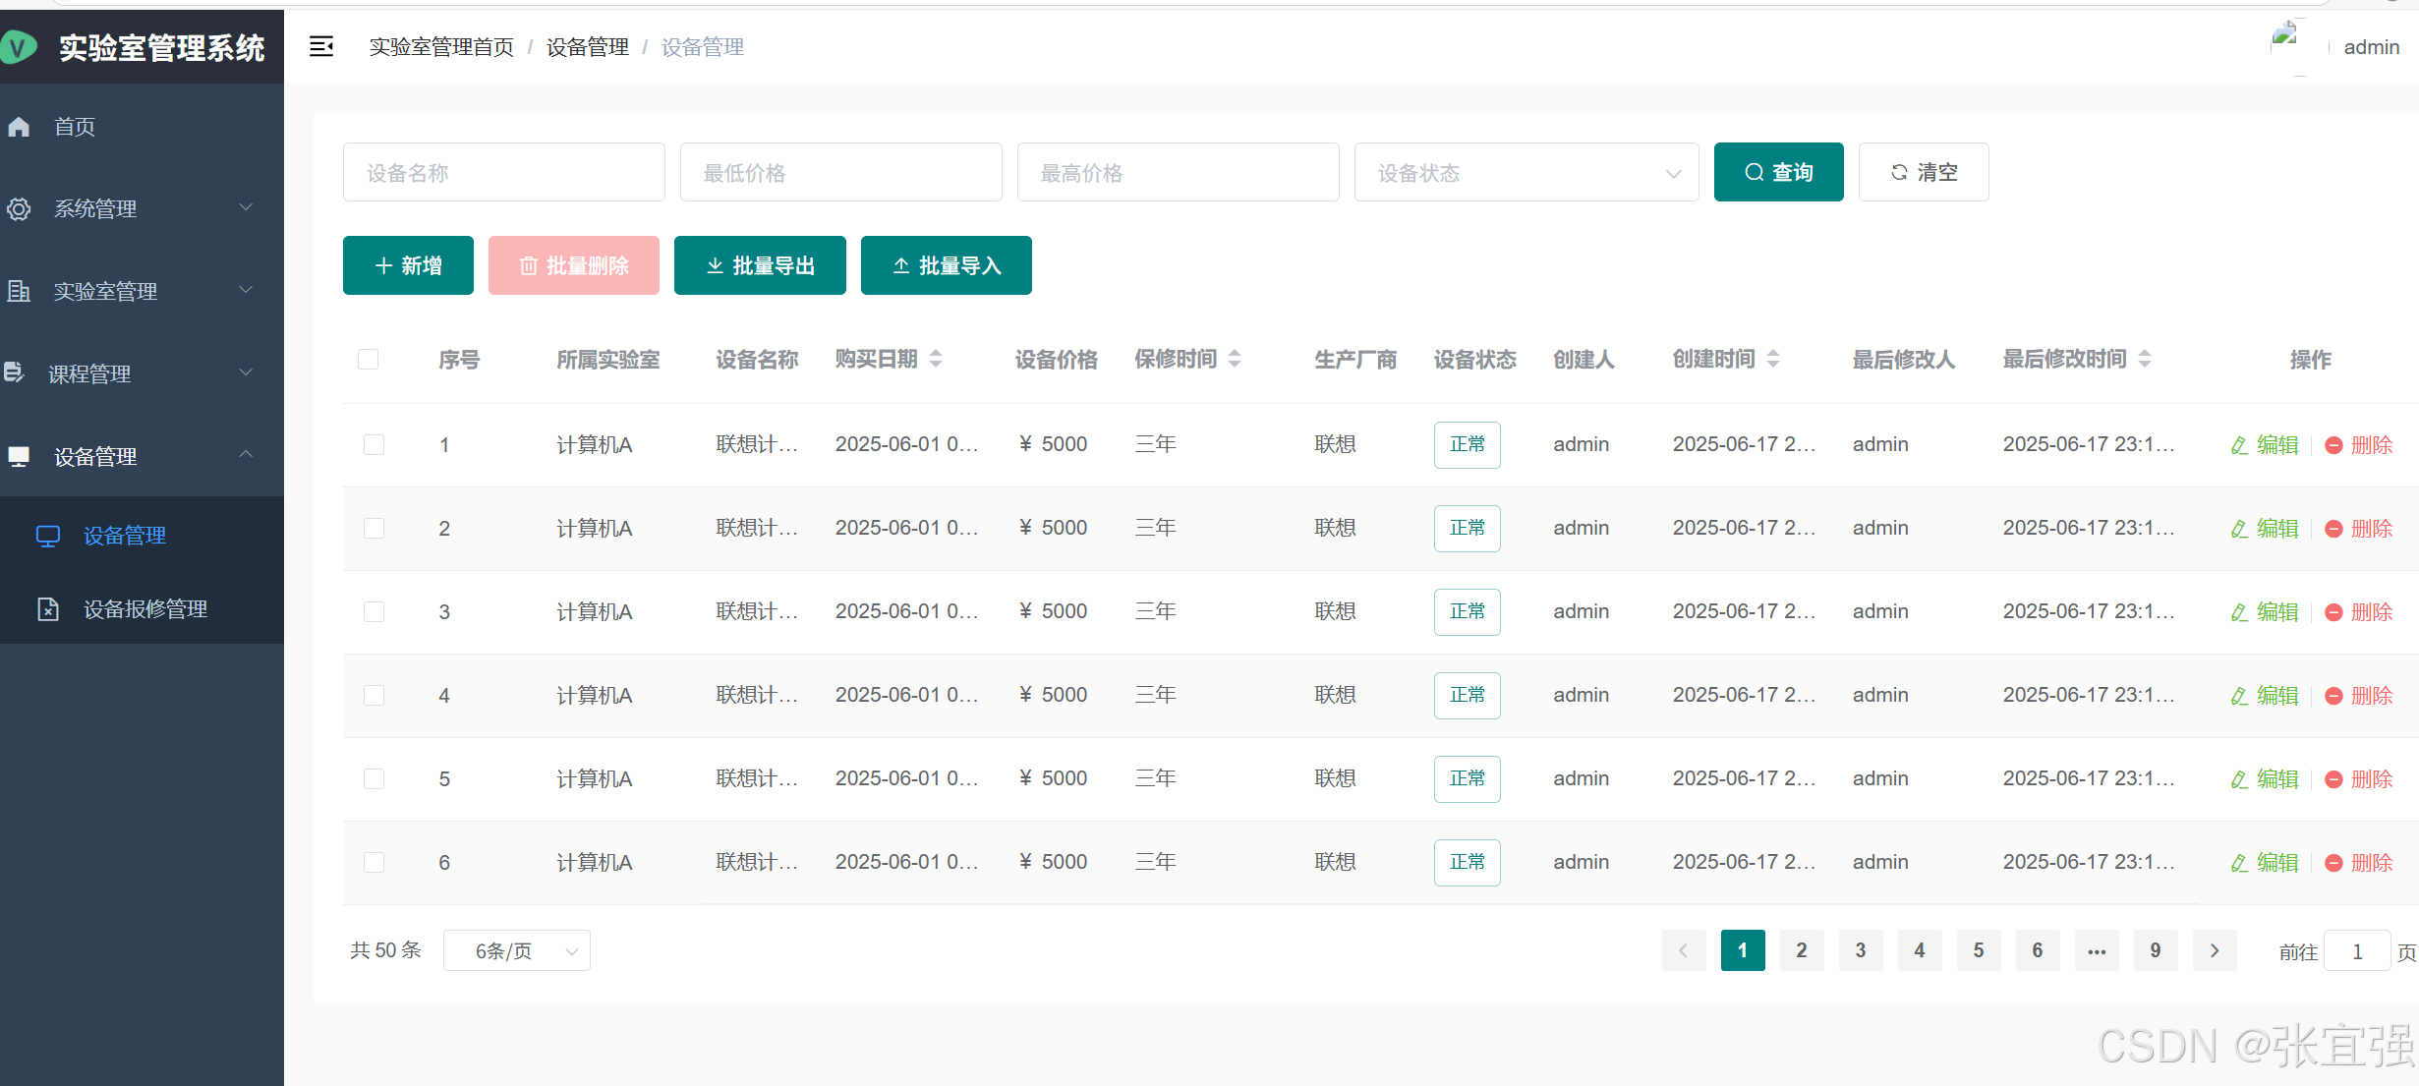Open 设备报修管理 menu item
This screenshot has height=1086, width=2419.
(144, 609)
